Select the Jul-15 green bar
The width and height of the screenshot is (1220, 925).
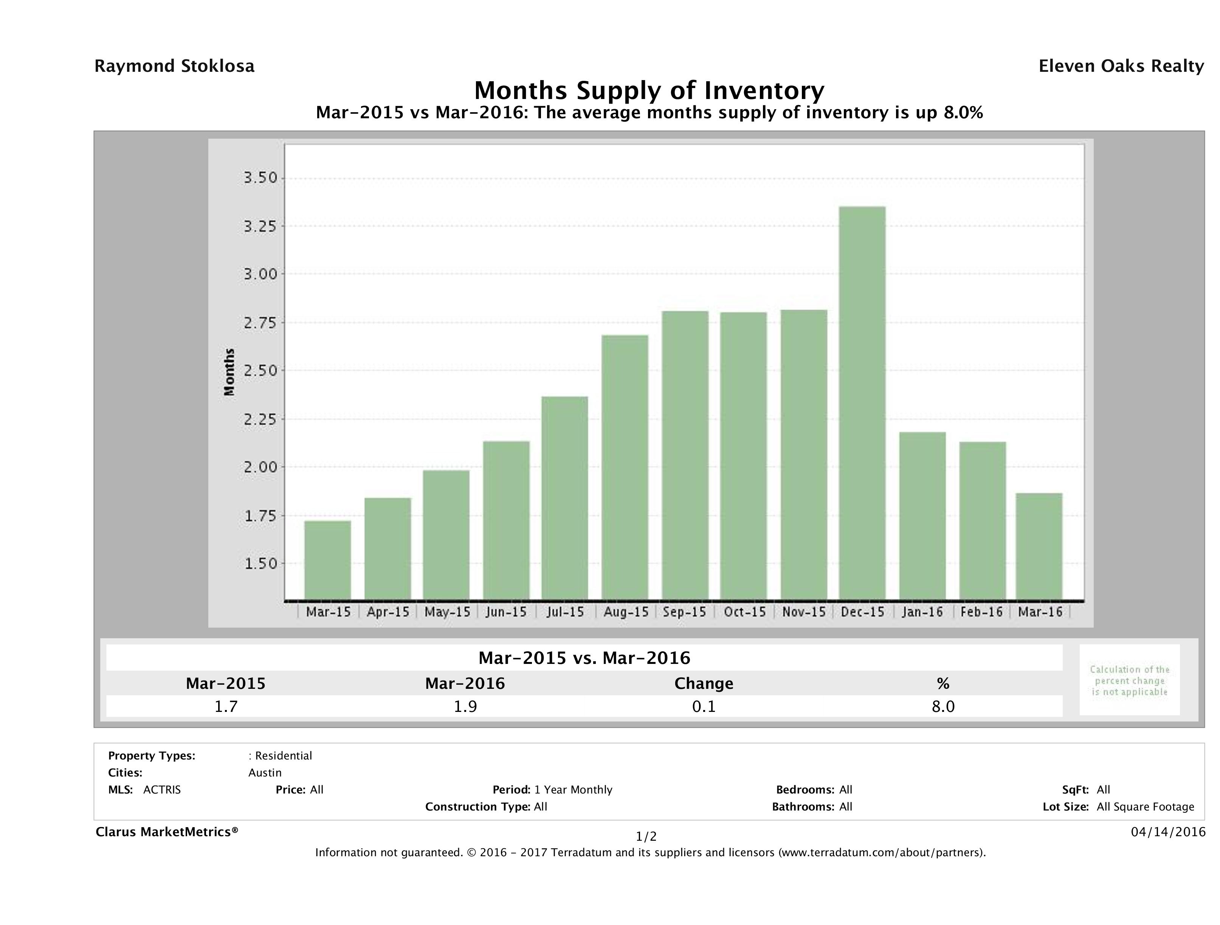[565, 498]
